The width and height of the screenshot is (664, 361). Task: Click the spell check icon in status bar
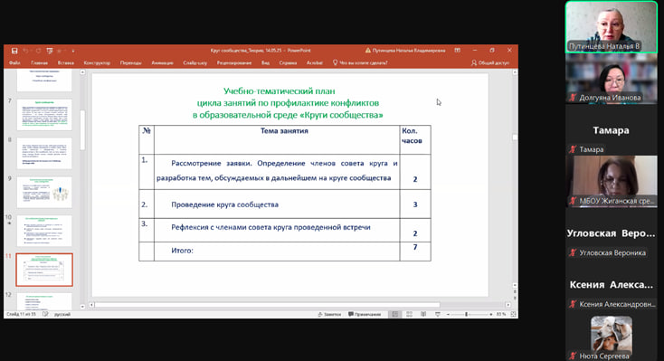pyautogui.click(x=45, y=314)
